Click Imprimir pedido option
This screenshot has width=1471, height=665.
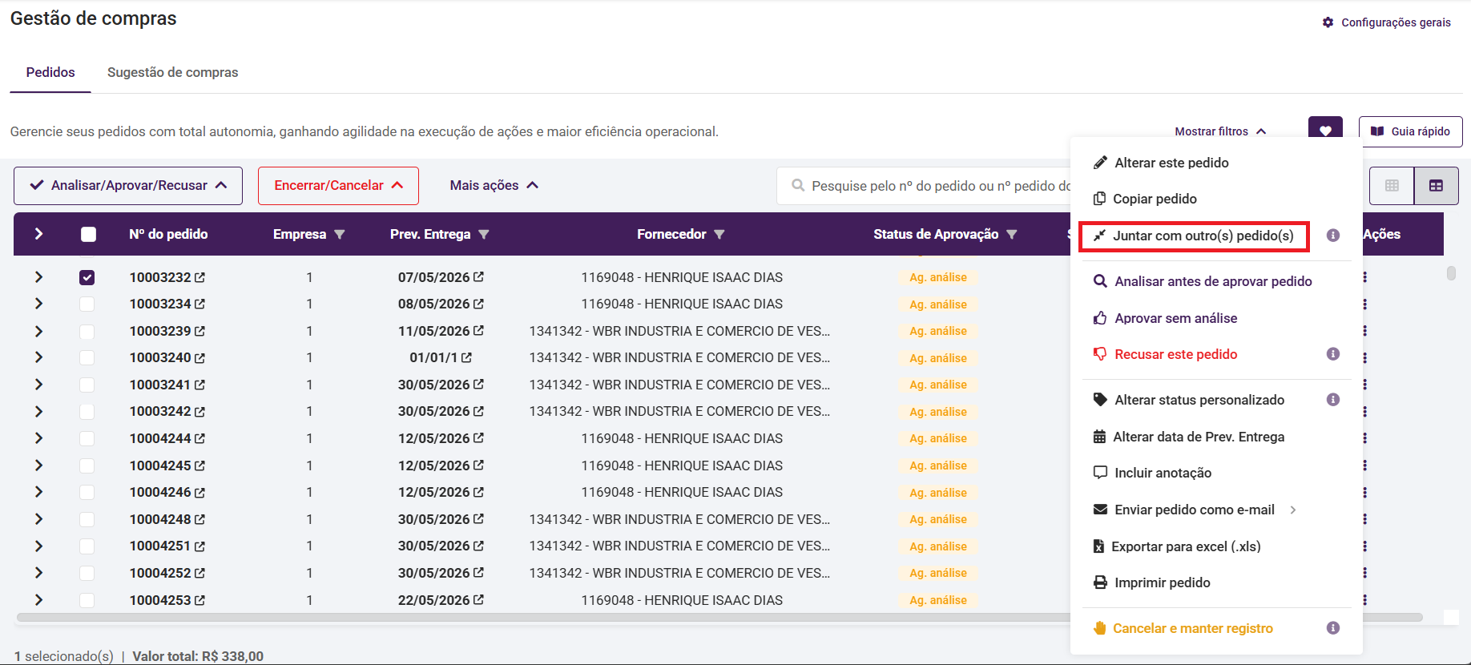click(1152, 582)
